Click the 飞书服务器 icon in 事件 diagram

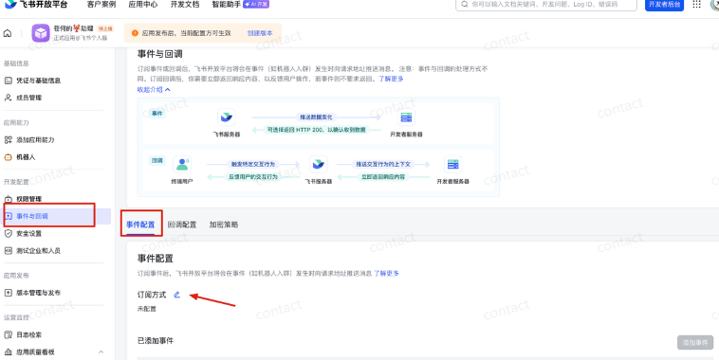point(227,117)
